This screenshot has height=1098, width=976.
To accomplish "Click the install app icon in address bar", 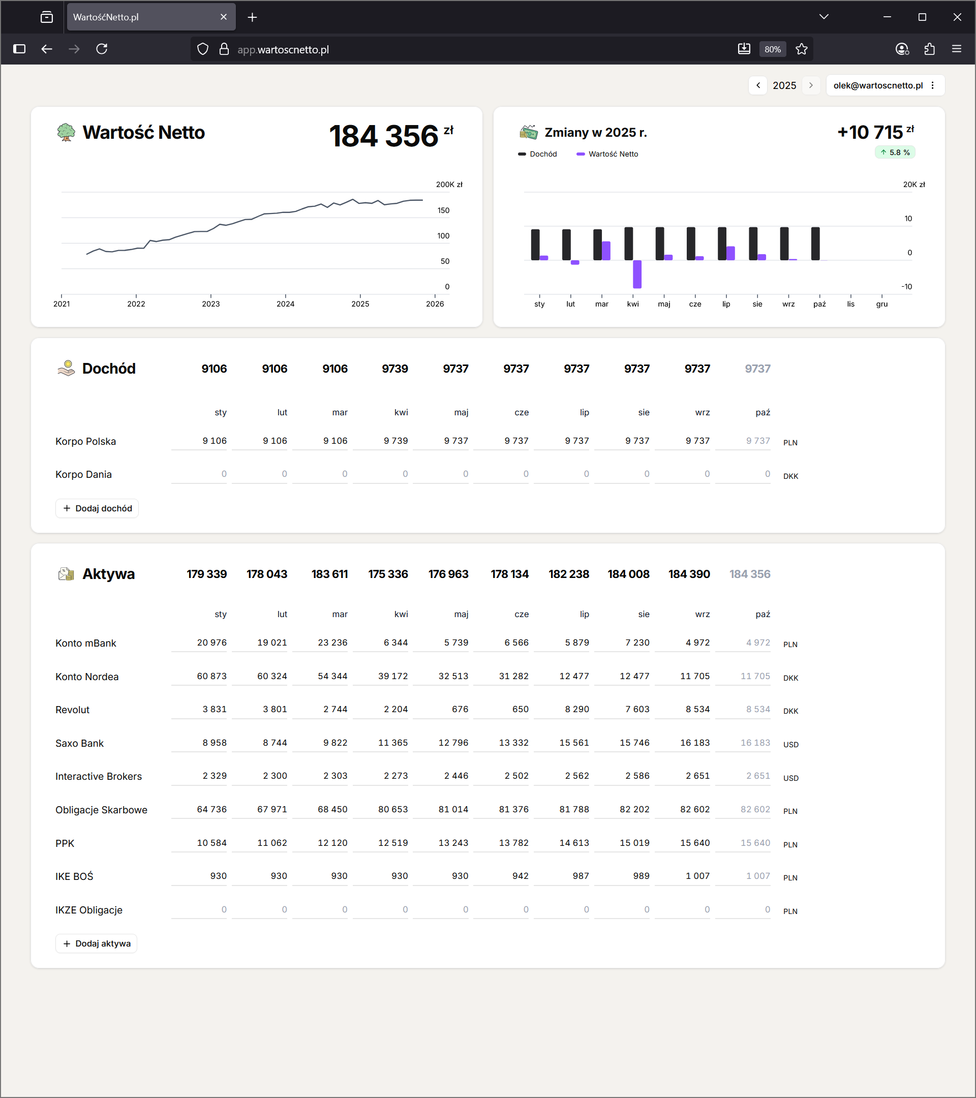I will coord(744,49).
